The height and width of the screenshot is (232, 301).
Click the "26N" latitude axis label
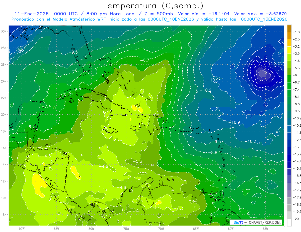pyautogui.click(x=4, y=65)
